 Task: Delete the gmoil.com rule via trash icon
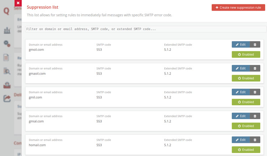pos(255,44)
